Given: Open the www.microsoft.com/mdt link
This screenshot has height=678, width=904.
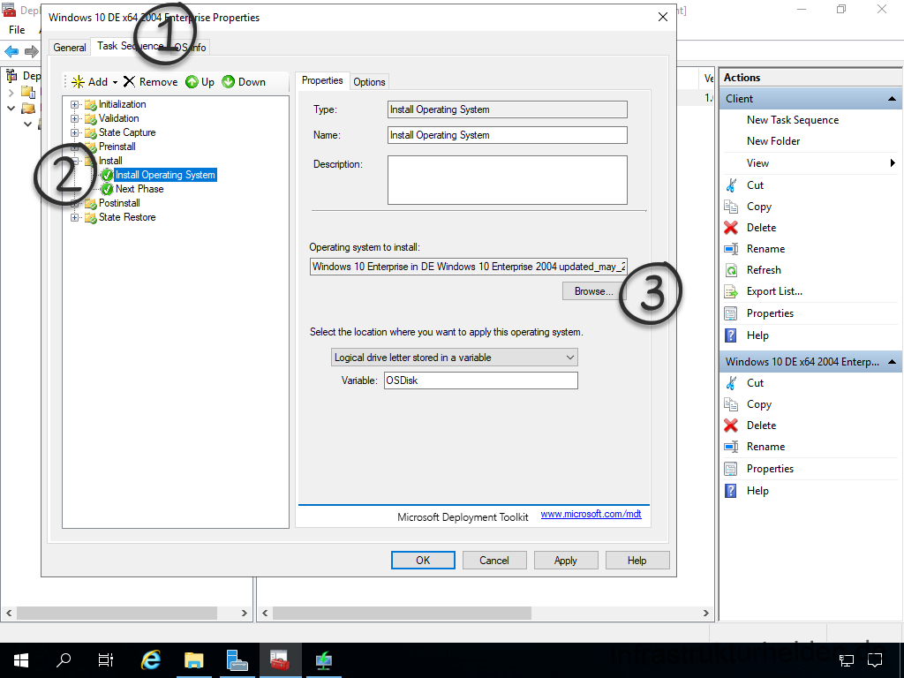Looking at the screenshot, I should point(591,514).
